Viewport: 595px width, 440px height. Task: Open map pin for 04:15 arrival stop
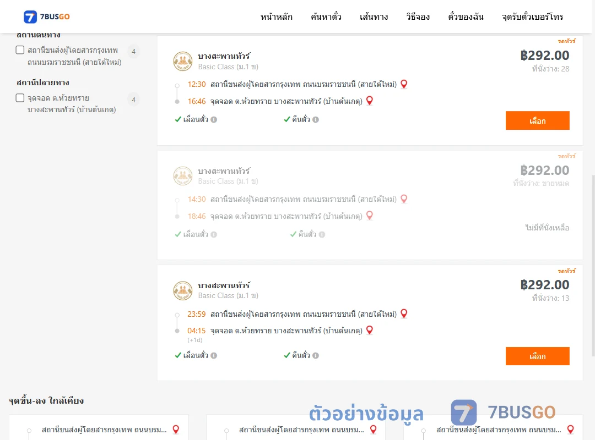(370, 330)
